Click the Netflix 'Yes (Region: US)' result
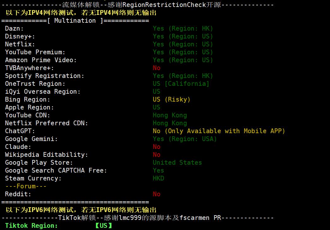The width and height of the screenshot is (330, 230). (183, 44)
